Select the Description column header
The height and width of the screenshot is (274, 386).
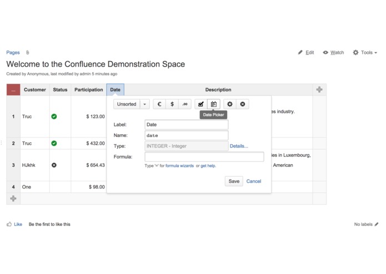click(x=218, y=90)
